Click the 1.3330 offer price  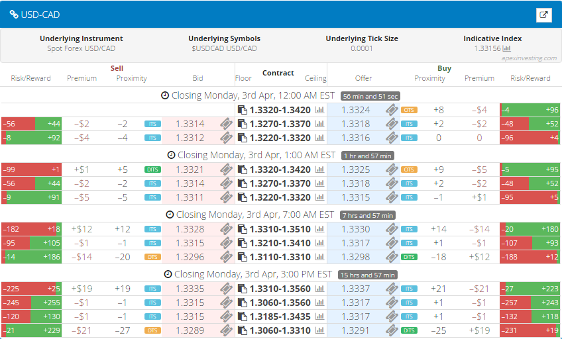355,229
